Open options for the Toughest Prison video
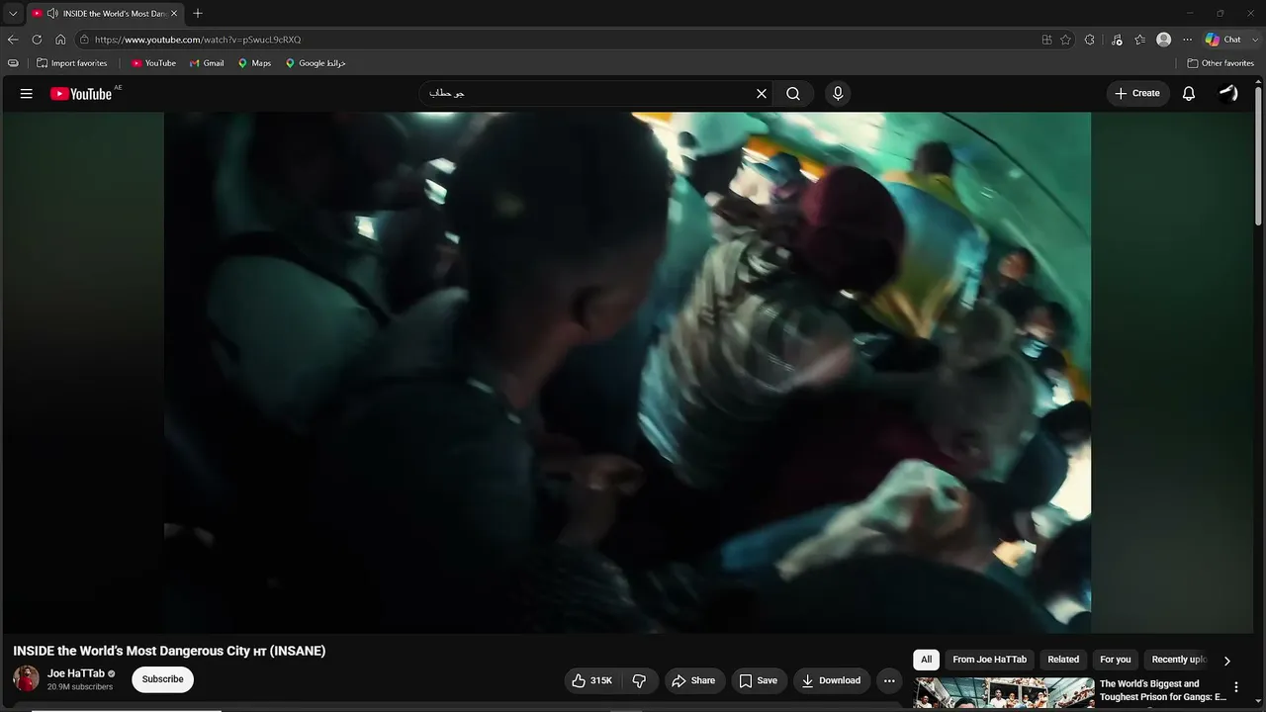This screenshot has height=712, width=1266. pyautogui.click(x=1235, y=687)
